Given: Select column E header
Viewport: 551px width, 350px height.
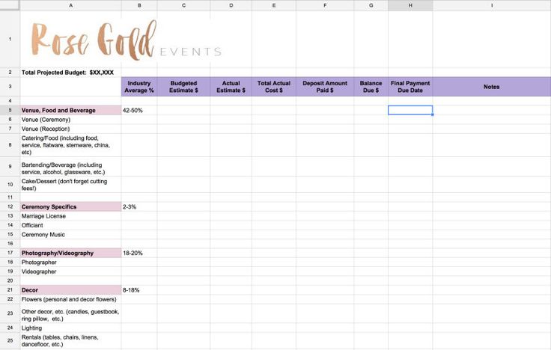Looking at the screenshot, I should pos(274,5).
